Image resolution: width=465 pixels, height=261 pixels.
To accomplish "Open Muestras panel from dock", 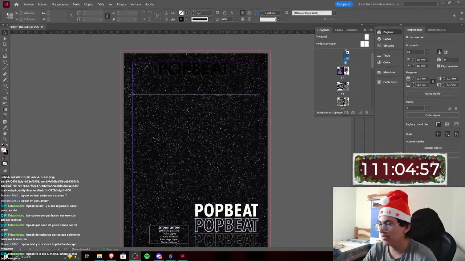I will click(x=389, y=72).
